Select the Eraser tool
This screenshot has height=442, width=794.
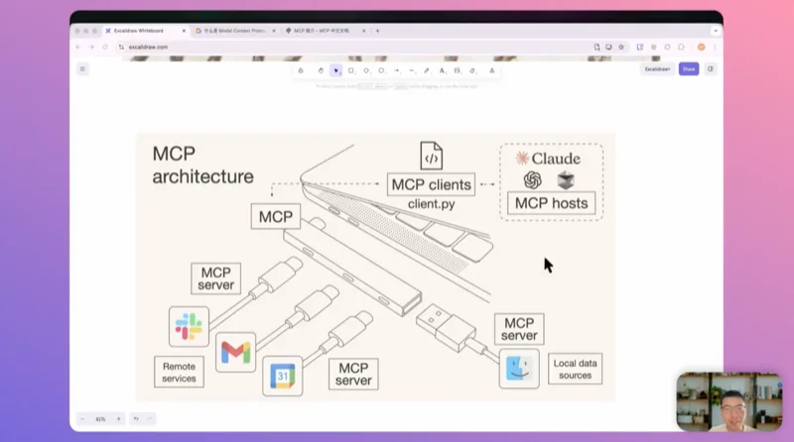[472, 70]
